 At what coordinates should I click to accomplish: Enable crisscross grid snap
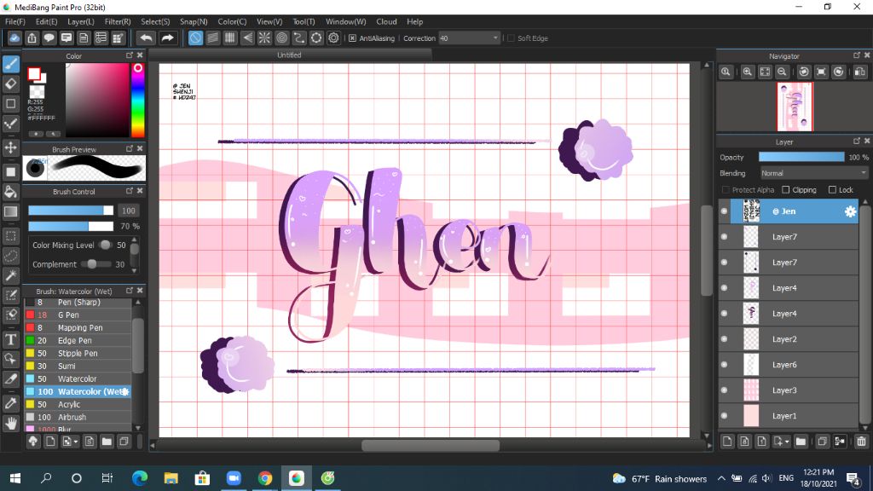click(x=230, y=38)
